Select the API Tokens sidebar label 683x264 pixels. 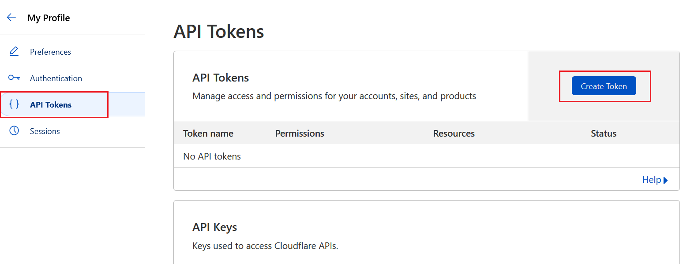click(51, 105)
